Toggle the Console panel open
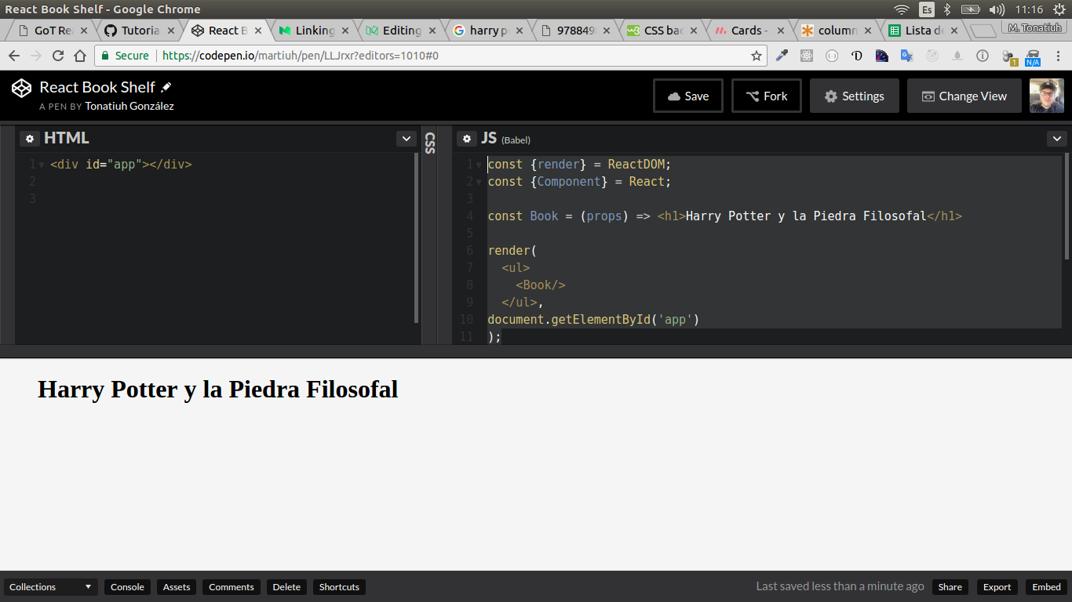The image size is (1072, 602). (x=126, y=586)
